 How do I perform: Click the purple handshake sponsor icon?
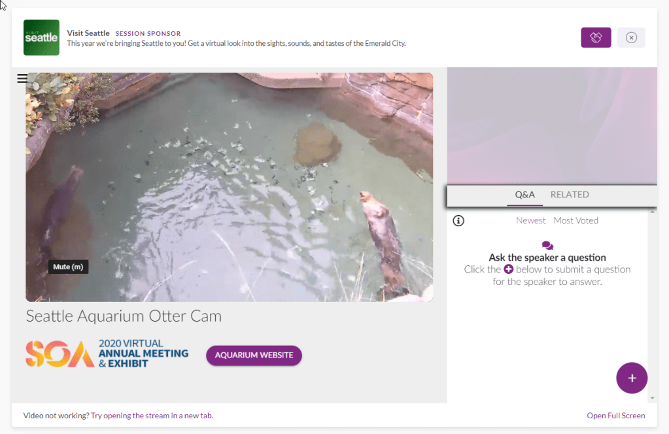pyautogui.click(x=596, y=38)
